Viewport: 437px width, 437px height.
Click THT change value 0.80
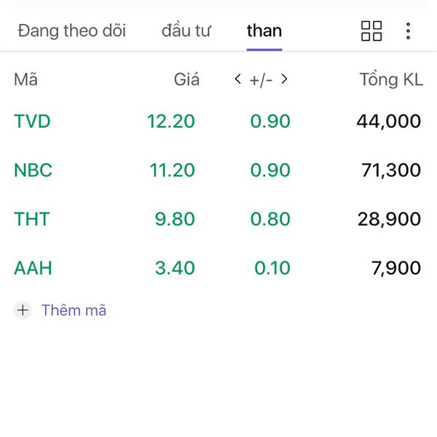[x=270, y=219]
